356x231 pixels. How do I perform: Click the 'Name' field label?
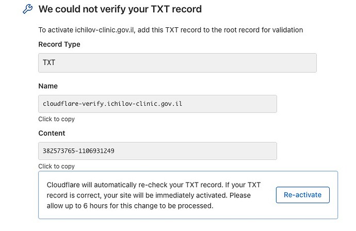[x=48, y=86]
